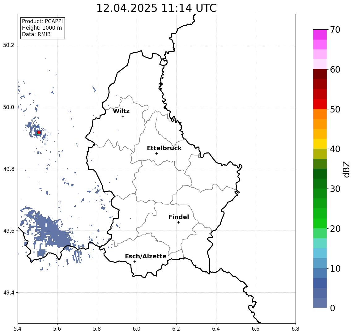Click the longitude axis label 5.6
354x335 pixels.
tap(57, 329)
